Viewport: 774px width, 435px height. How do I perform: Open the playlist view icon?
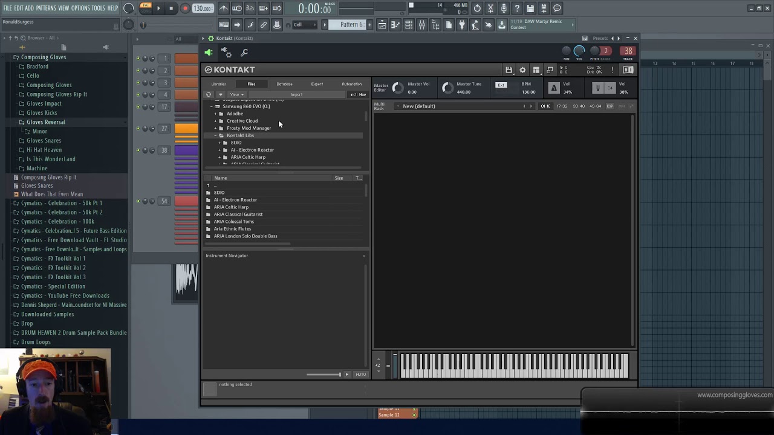pos(382,25)
